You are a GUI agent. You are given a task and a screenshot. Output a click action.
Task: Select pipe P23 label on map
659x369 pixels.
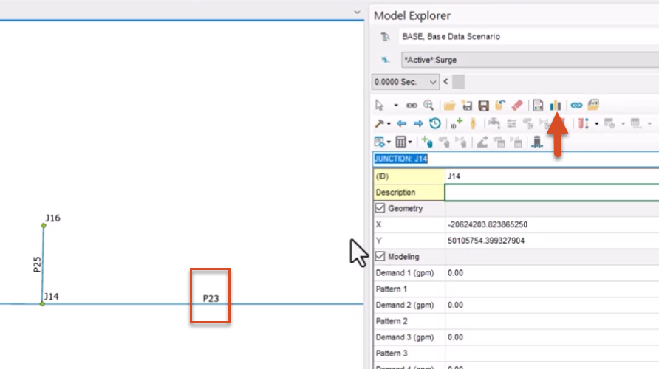[211, 298]
